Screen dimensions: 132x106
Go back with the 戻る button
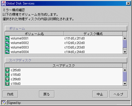pos(47,94)
